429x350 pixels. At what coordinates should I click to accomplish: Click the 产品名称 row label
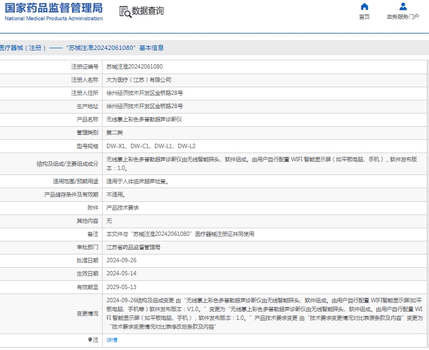point(87,119)
